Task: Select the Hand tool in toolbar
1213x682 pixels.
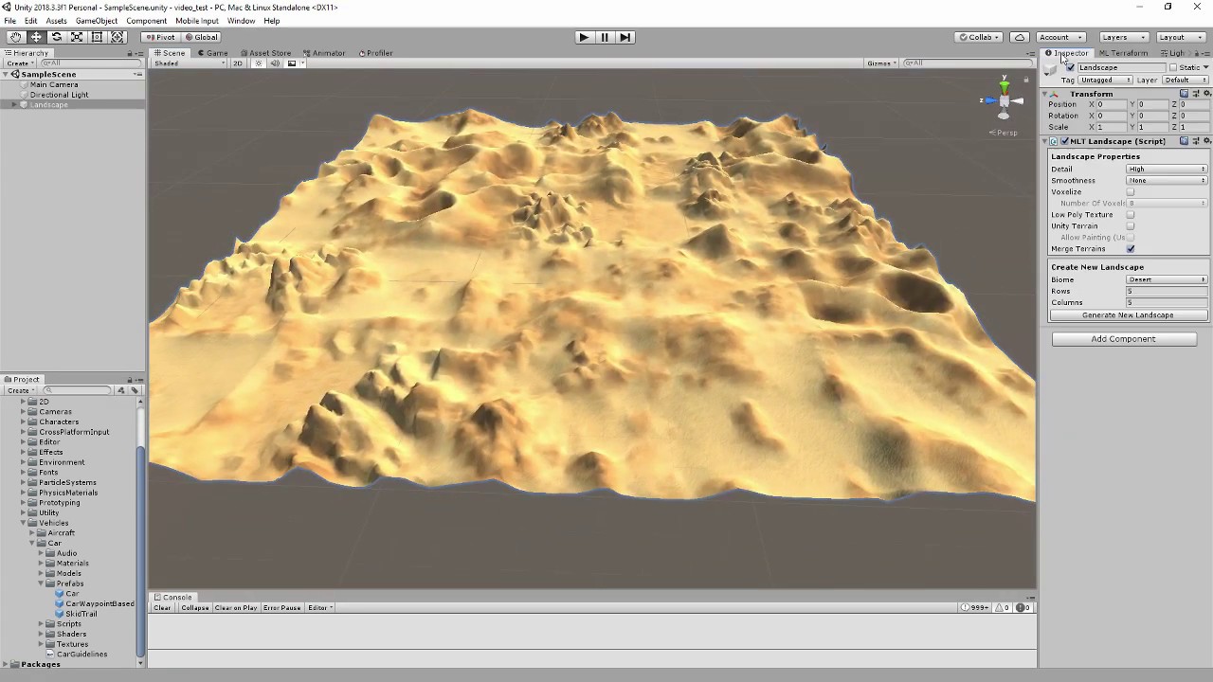Action: point(15,37)
